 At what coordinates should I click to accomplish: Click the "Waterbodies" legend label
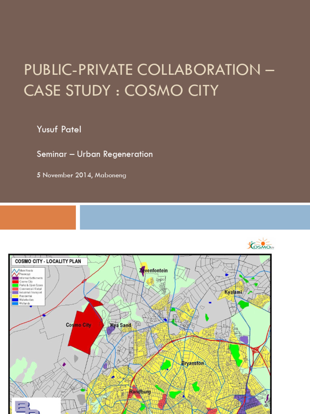[26, 300]
